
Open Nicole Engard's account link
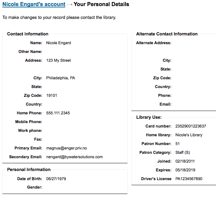click(x=34, y=4)
